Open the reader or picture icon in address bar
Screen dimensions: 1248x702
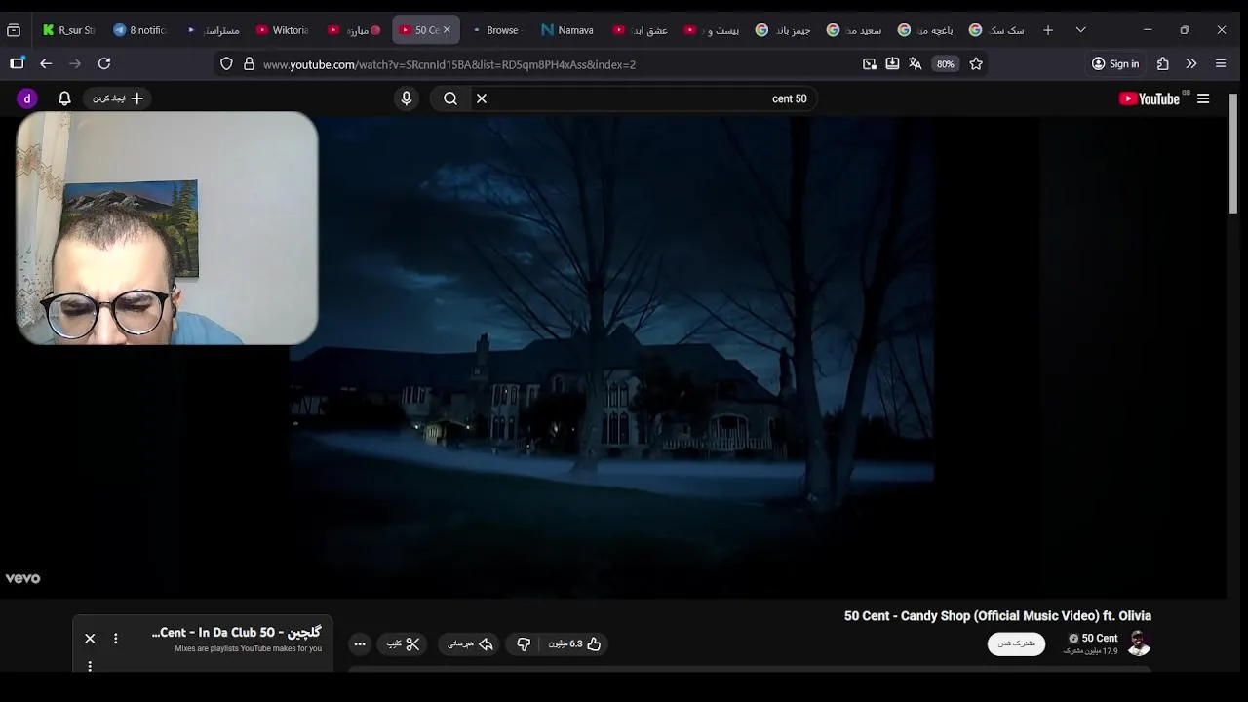[870, 63]
